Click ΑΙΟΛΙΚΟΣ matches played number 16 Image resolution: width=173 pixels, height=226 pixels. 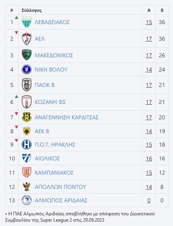pyautogui.click(x=149, y=158)
